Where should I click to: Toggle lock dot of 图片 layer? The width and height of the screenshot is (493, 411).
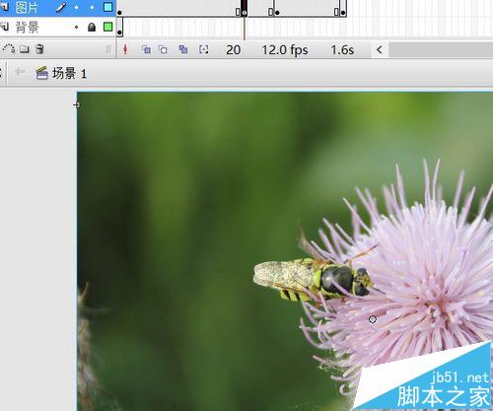92,7
